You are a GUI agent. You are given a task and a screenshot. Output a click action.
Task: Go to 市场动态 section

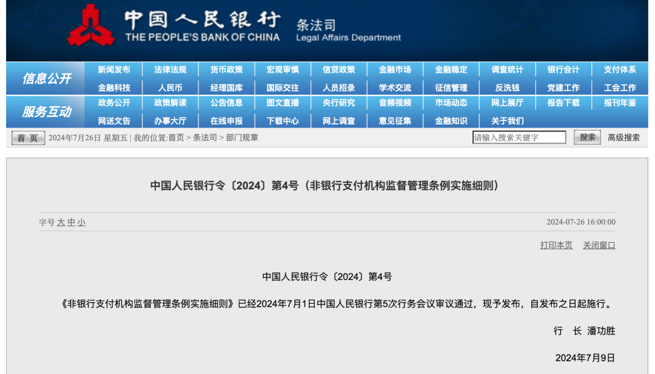click(451, 103)
